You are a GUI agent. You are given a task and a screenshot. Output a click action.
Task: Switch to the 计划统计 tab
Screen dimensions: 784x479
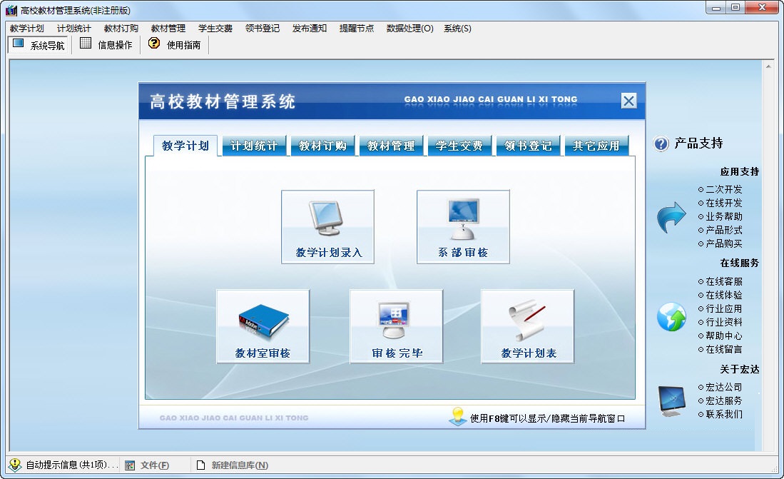click(253, 146)
